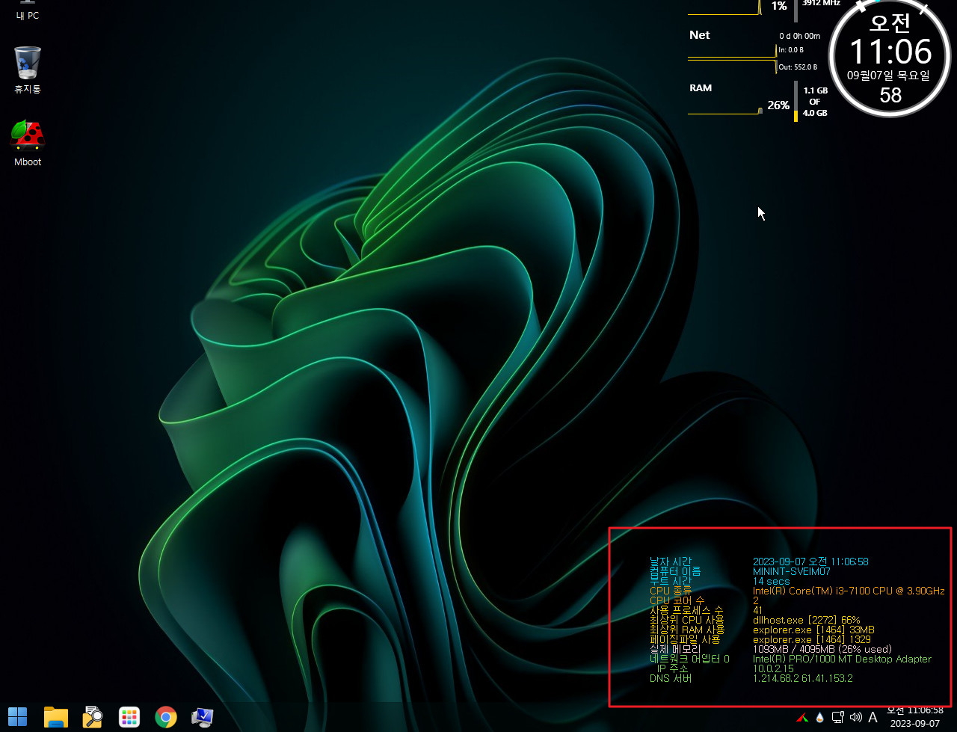The image size is (957, 732).
Task: Launch Google Chrome from the taskbar
Action: [166, 717]
